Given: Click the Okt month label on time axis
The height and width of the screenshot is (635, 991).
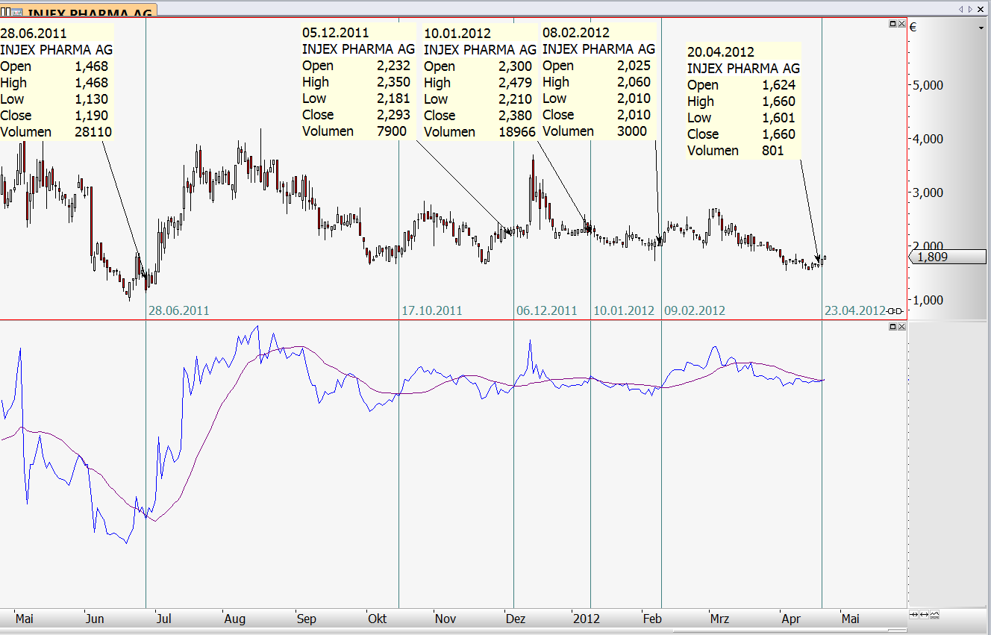Looking at the screenshot, I should click(x=378, y=619).
